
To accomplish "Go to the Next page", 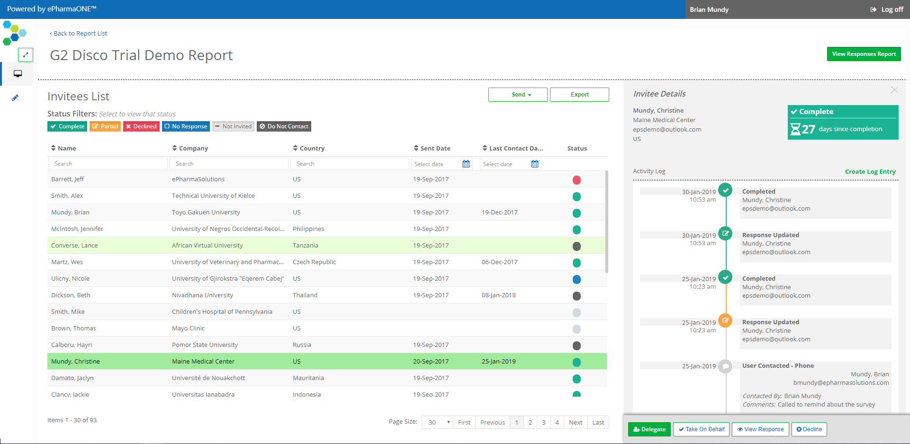I will (x=576, y=422).
